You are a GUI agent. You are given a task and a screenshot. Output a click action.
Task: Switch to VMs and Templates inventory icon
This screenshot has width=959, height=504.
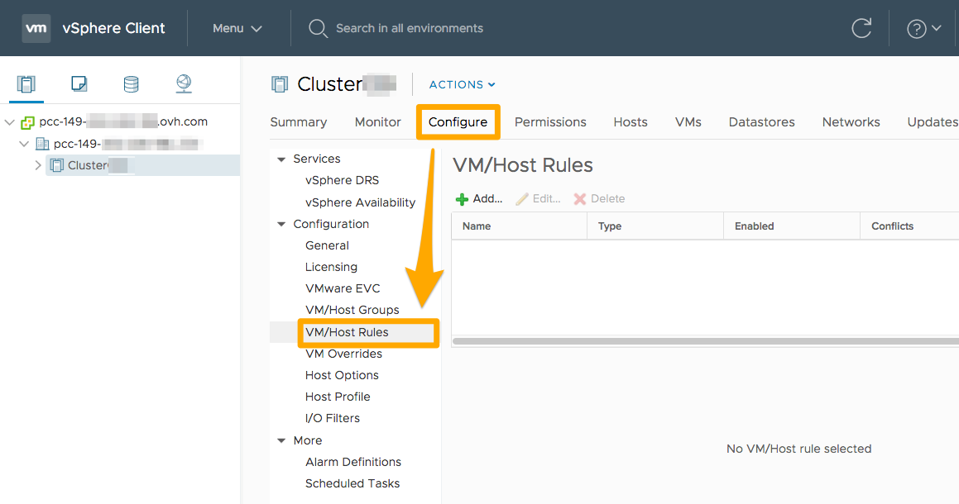tap(79, 83)
